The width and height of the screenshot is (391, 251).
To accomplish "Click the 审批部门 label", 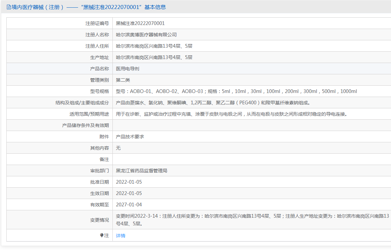I will click(x=99, y=171).
